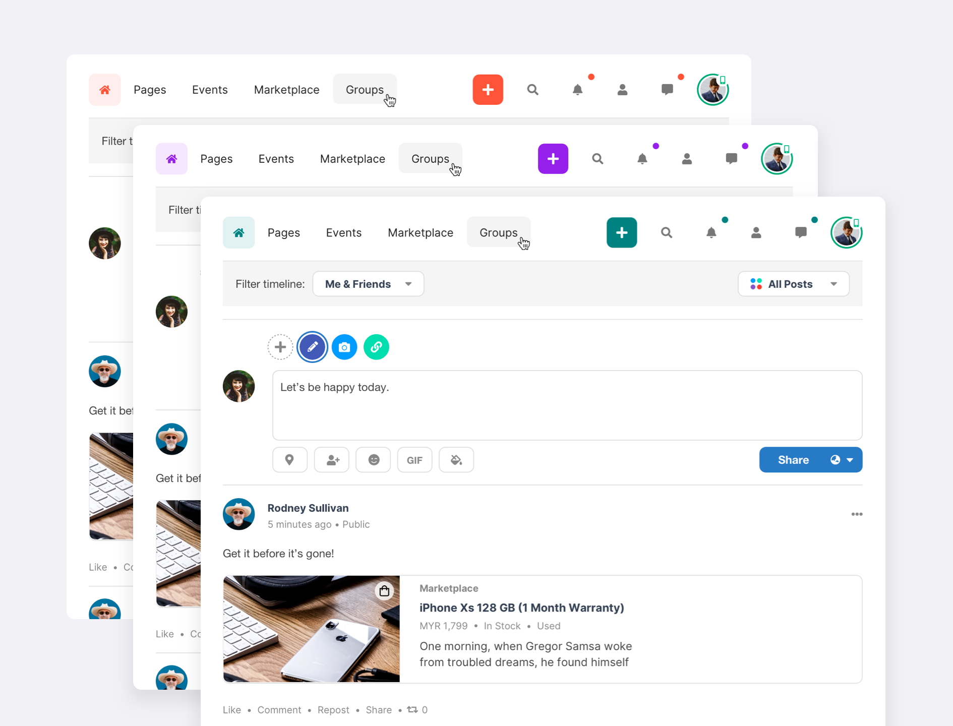Open Marketplace tab in front window
Screen dimensions: 953x726
click(x=420, y=232)
